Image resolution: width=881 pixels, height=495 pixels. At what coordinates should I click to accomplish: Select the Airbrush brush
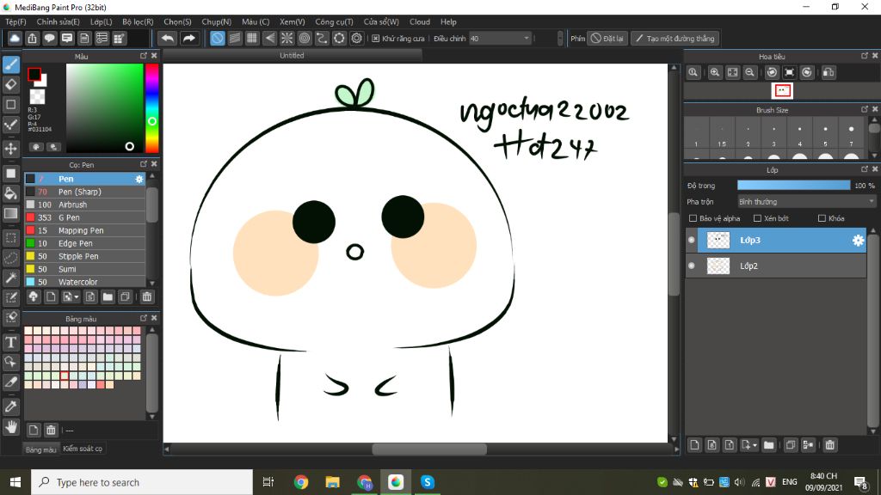click(x=85, y=205)
